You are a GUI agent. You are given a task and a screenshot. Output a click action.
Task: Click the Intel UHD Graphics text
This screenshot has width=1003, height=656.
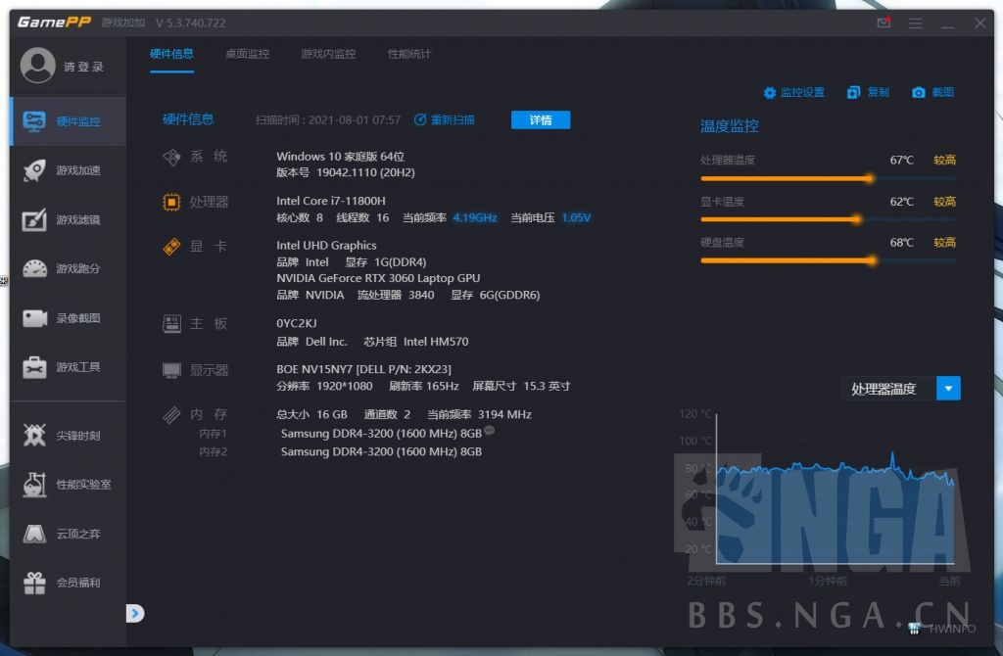[x=326, y=245]
